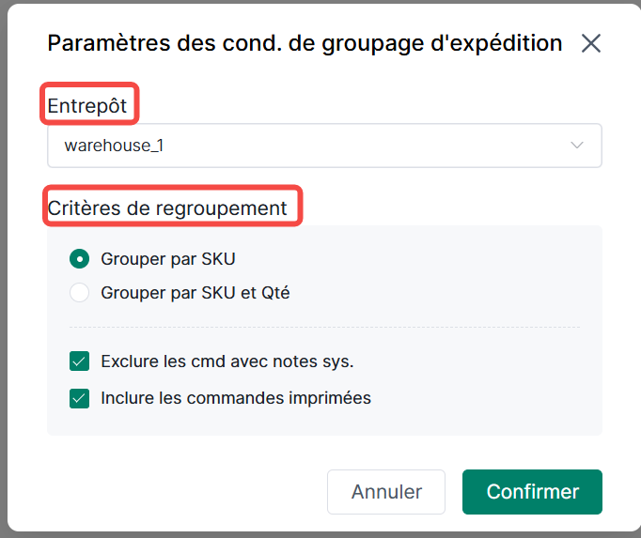
Task: Toggle Inclure les commandes imprimées checkbox
Action: coord(79,398)
